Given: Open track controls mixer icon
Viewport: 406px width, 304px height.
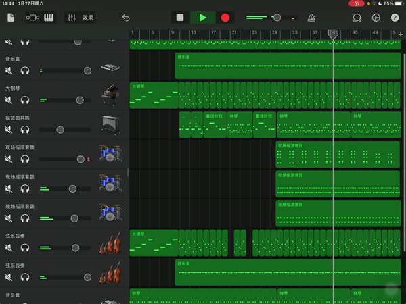Looking at the screenshot, I should pos(72,18).
